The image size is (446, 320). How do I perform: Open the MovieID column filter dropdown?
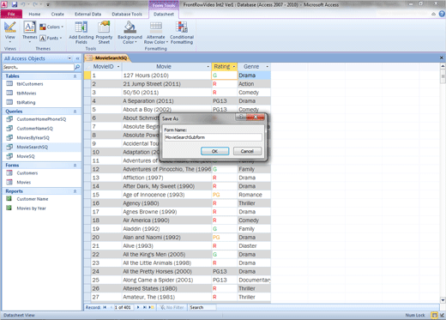[118, 67]
